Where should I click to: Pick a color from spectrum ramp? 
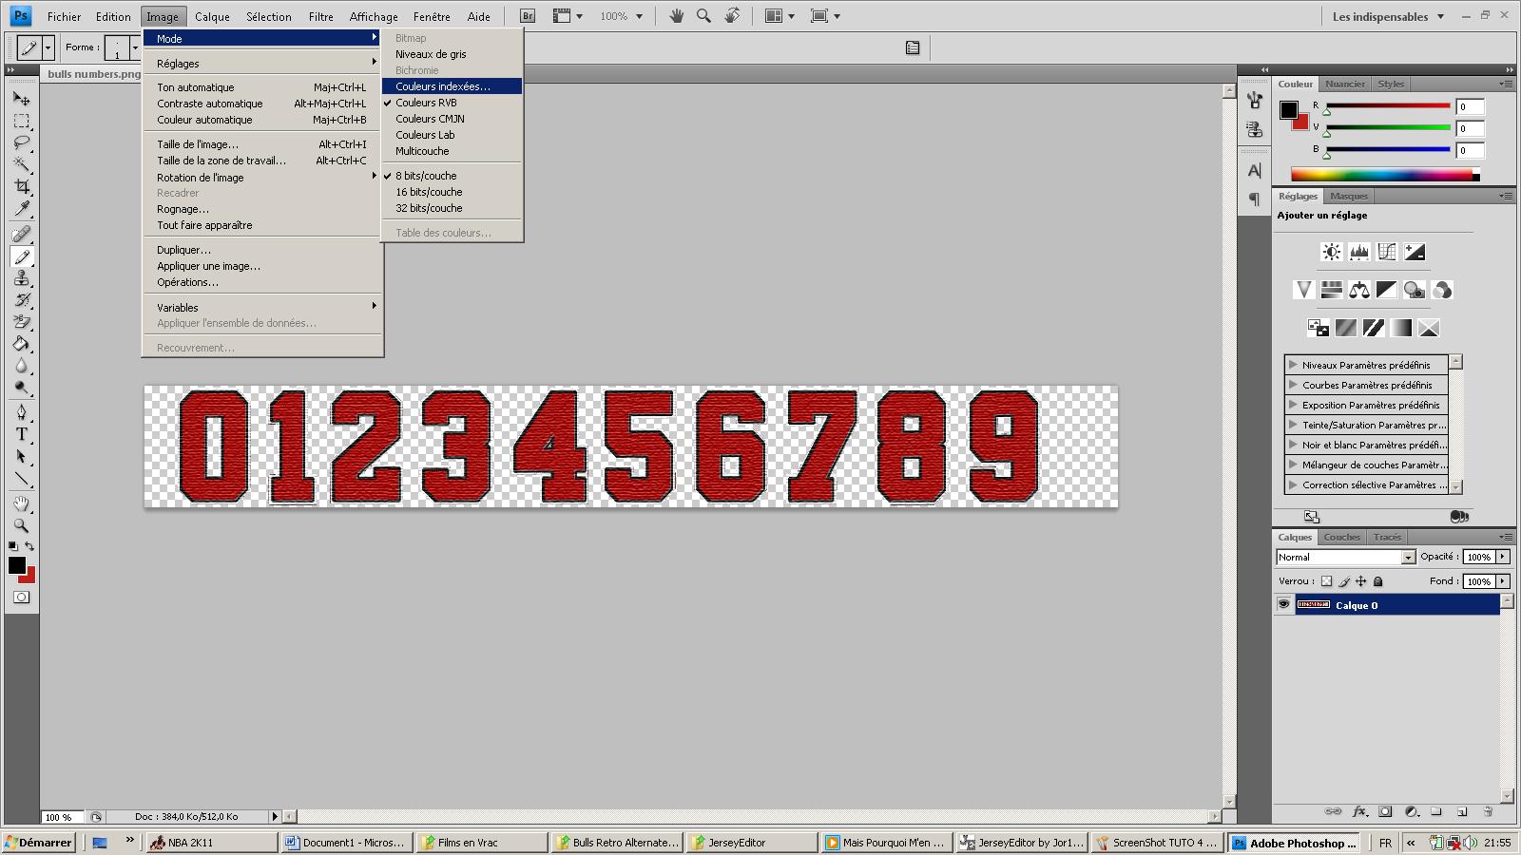(x=1383, y=175)
